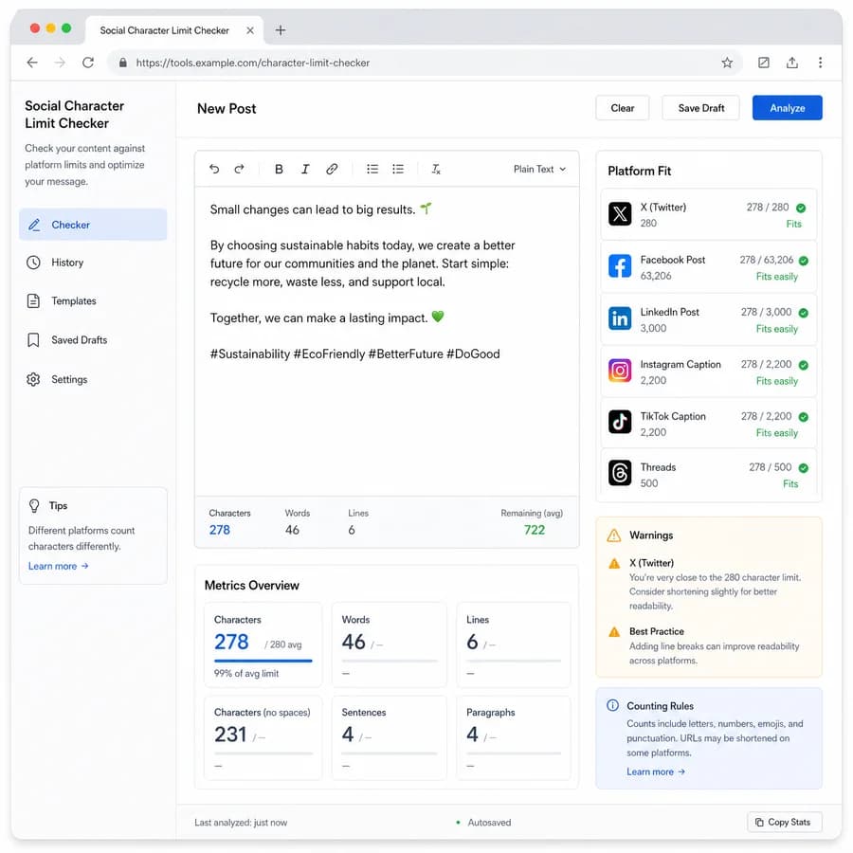
Task: Click the Clear button
Action: coord(623,108)
